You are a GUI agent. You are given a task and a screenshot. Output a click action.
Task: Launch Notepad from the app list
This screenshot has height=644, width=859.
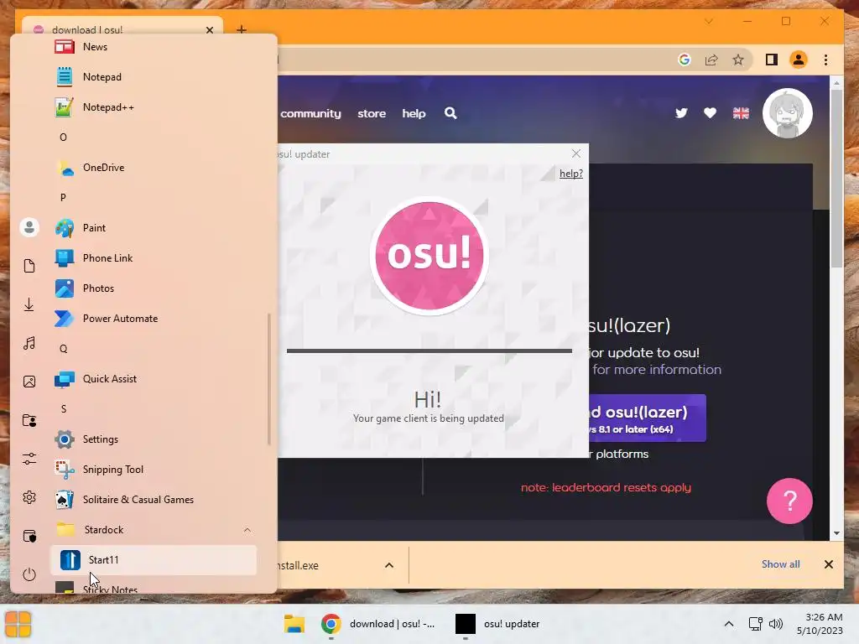click(x=154, y=76)
